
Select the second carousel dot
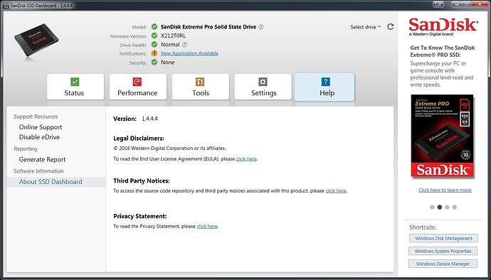[x=440, y=207]
